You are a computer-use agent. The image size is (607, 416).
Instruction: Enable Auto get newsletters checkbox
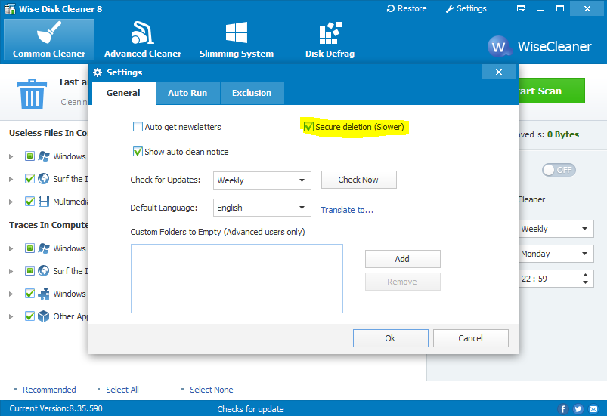point(138,127)
